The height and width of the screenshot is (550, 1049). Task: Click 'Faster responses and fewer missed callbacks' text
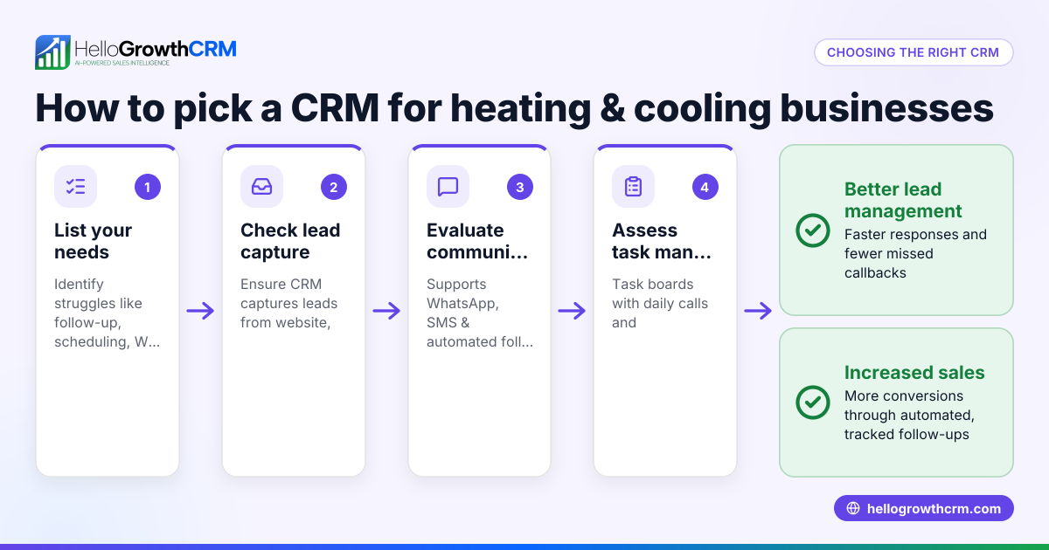[x=915, y=253]
